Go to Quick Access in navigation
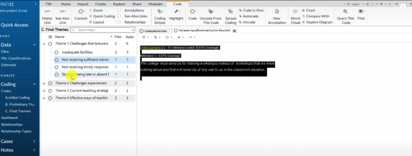The width and height of the screenshot is (412, 156). (14, 25)
